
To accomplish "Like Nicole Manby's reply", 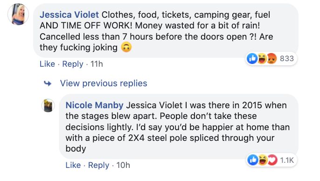I will pos(73,165).
